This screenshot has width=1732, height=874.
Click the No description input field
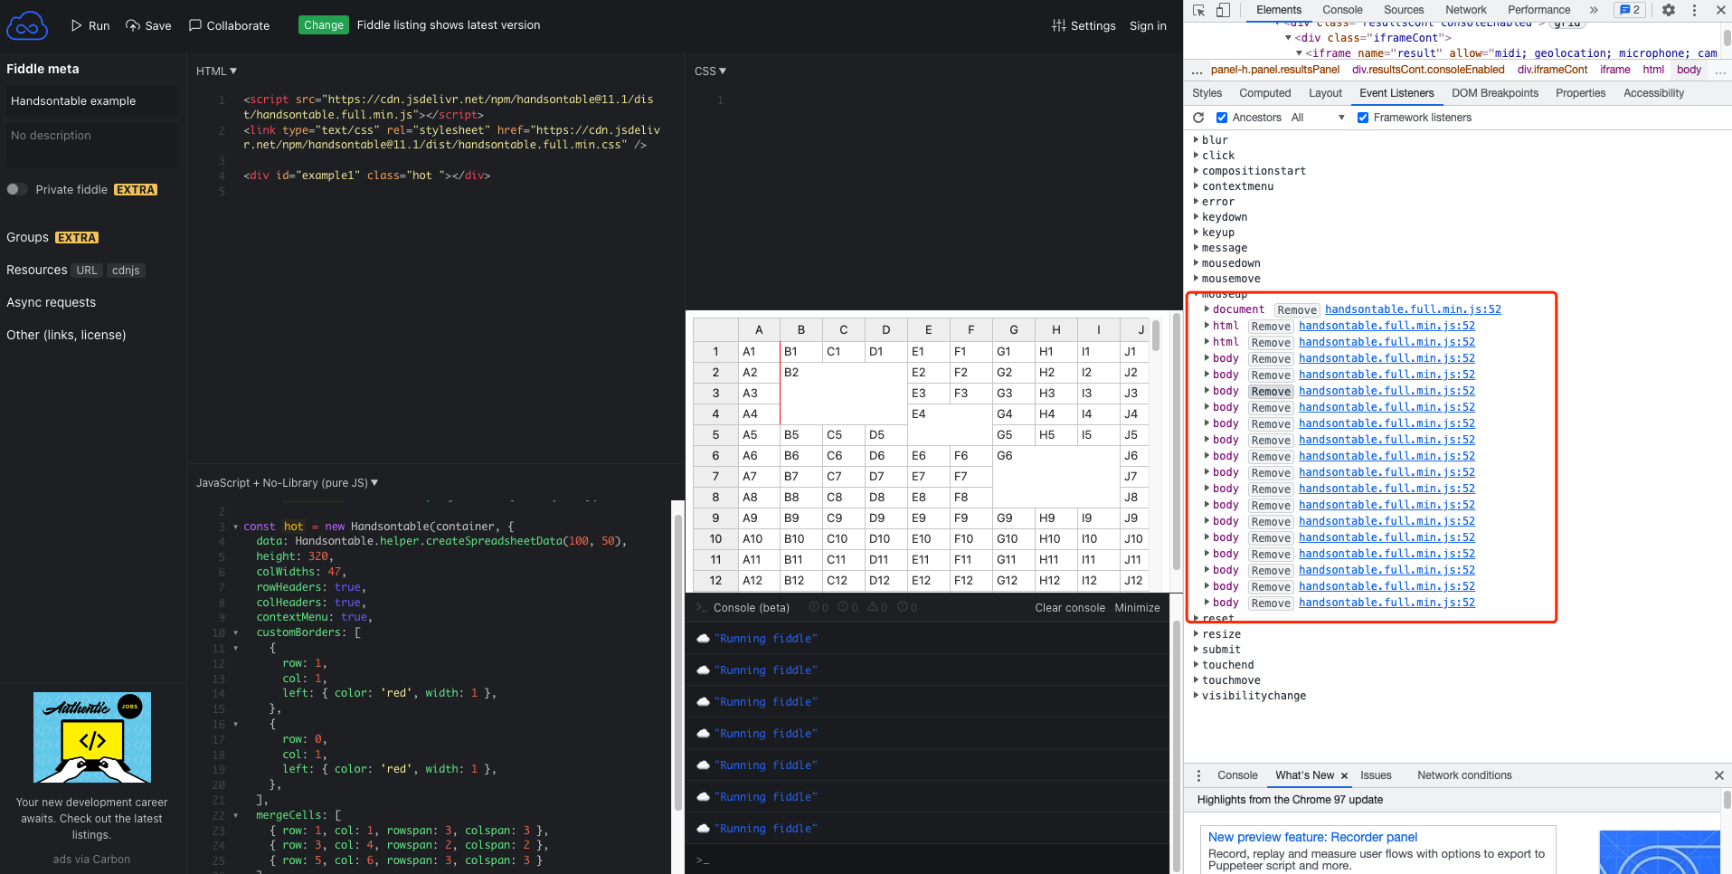[90, 143]
